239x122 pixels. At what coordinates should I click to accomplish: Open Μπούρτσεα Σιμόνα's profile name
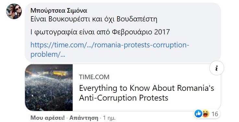coord(59,10)
